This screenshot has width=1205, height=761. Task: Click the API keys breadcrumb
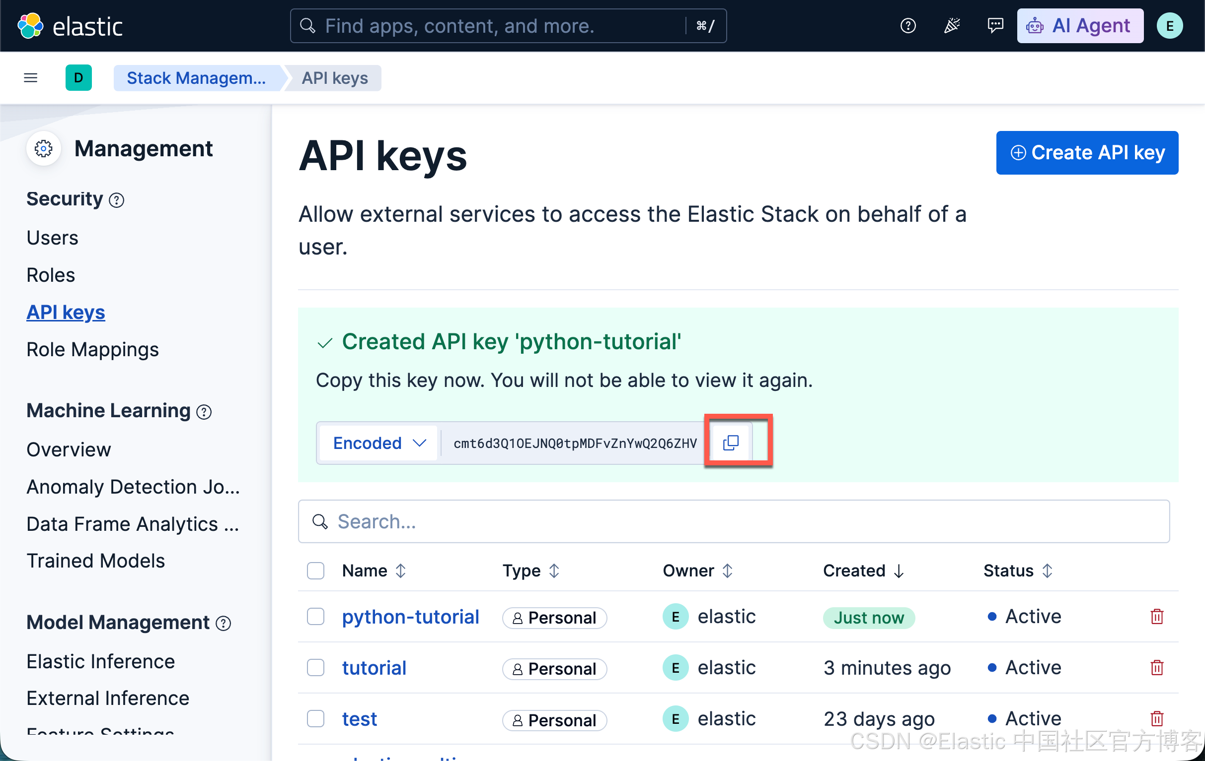335,78
